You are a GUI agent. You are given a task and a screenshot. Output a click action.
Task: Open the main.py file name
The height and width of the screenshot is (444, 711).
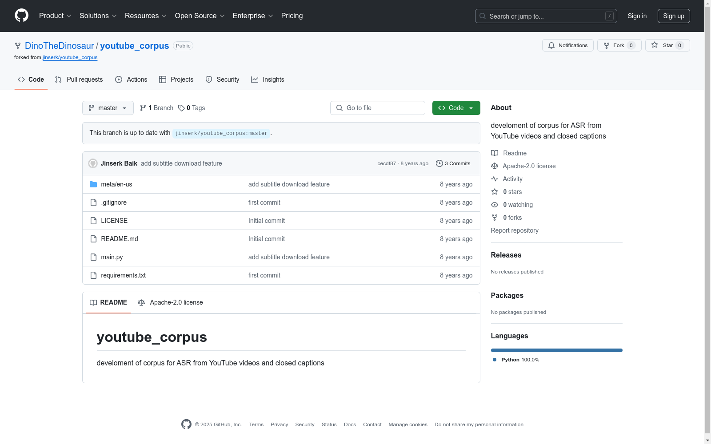pos(112,257)
